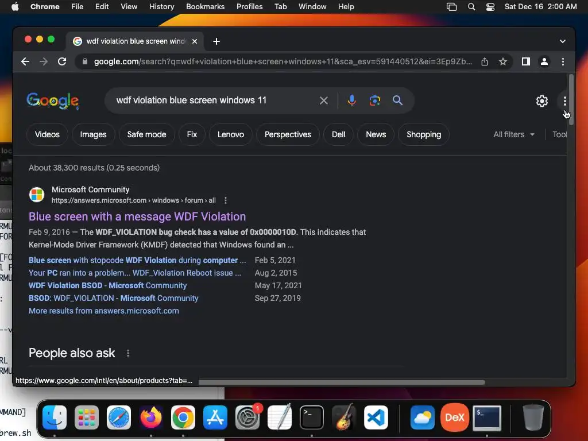Open Spotlight search in menu bar

coord(471,7)
